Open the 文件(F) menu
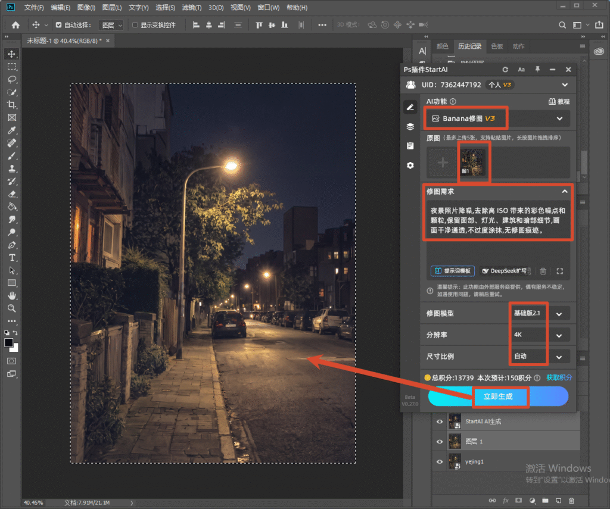Screen dimensions: 610x509 coord(34,7)
